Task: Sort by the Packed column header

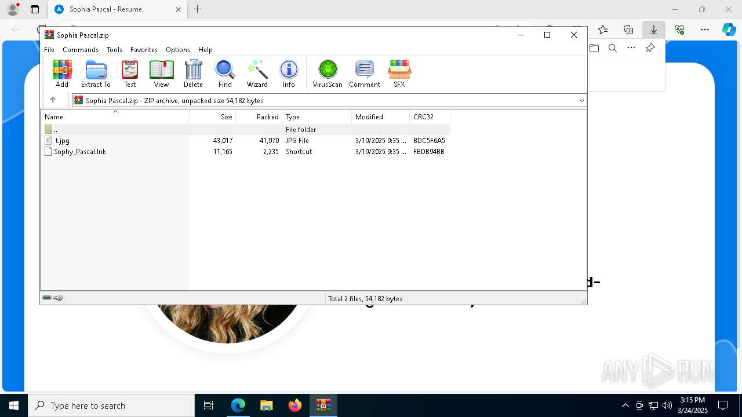Action: click(x=259, y=117)
